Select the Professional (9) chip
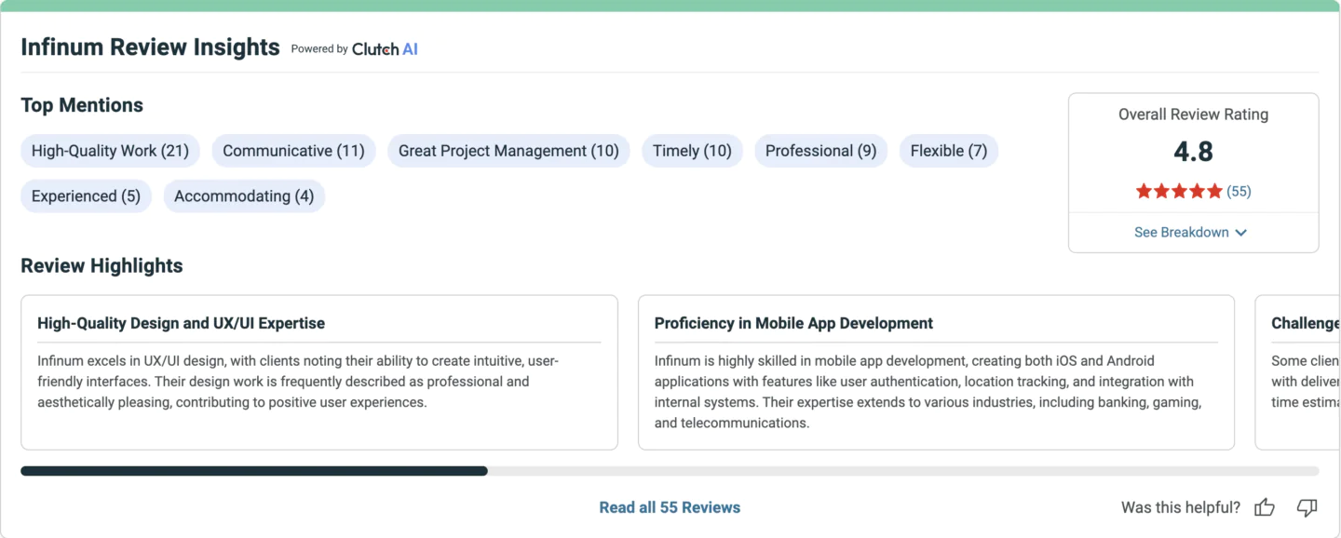Viewport: 1341px width, 538px height. [x=820, y=151]
